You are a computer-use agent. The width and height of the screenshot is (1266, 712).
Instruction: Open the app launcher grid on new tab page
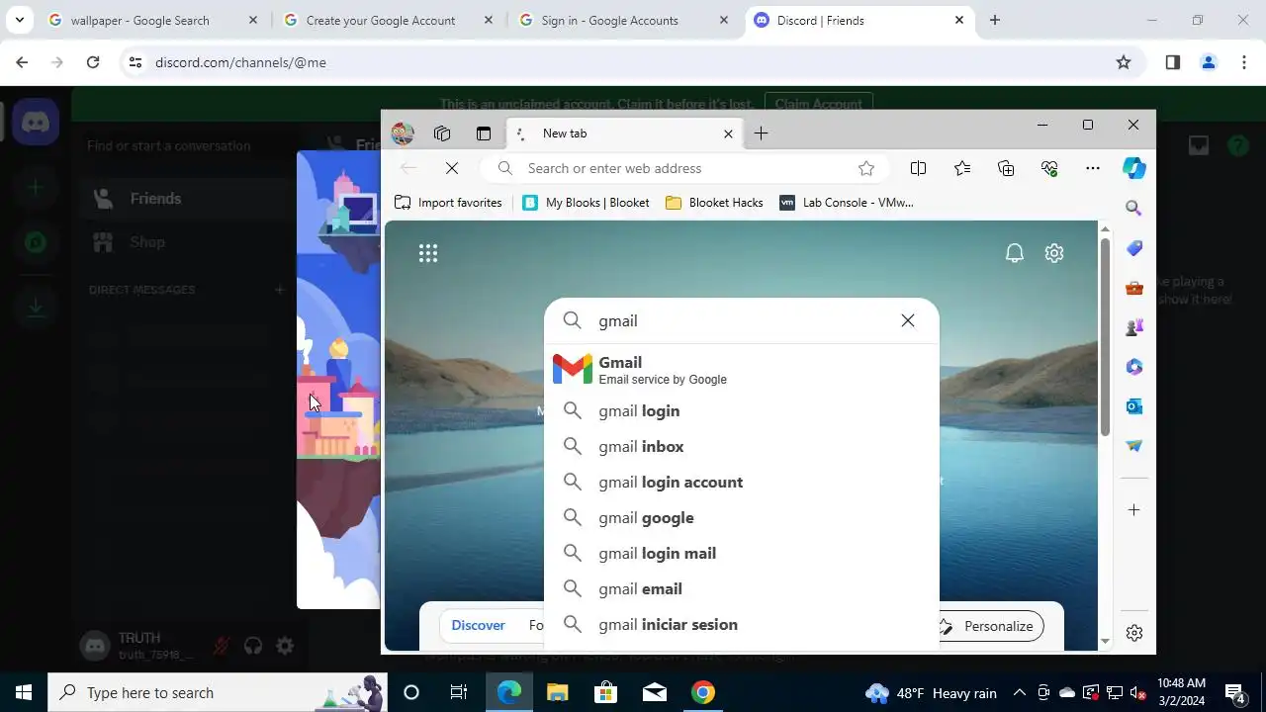pyautogui.click(x=428, y=254)
